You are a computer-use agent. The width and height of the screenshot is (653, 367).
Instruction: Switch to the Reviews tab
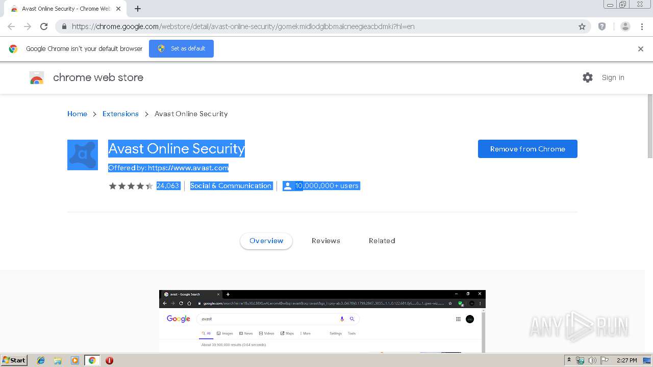pos(326,241)
